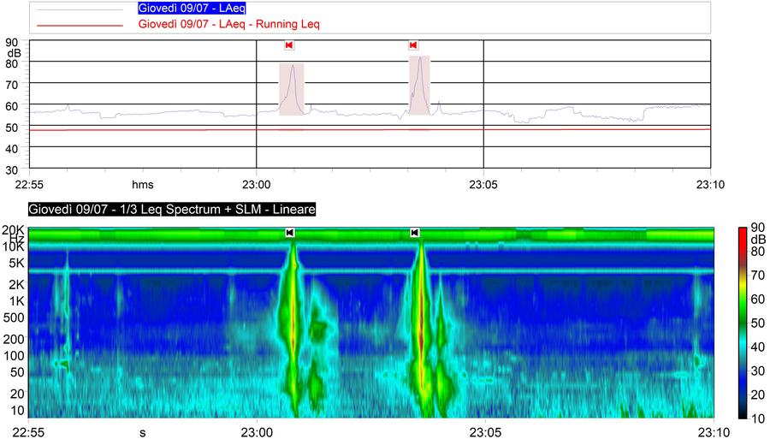Click the '1/3 Leq Spectrum + SLM - Lineare' title
Image resolution: width=770 pixels, height=439 pixels.
(172, 209)
